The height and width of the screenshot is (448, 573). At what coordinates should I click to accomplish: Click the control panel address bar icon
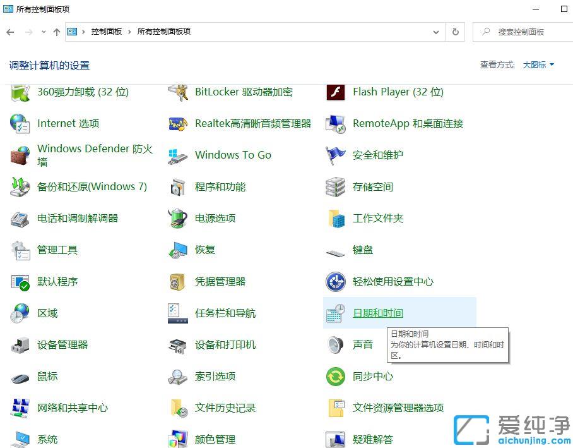(72, 32)
